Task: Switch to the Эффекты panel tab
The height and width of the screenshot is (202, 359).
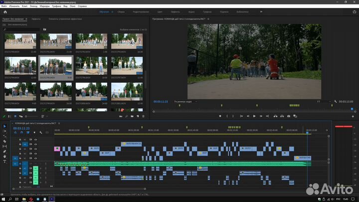Action: tap(36, 18)
